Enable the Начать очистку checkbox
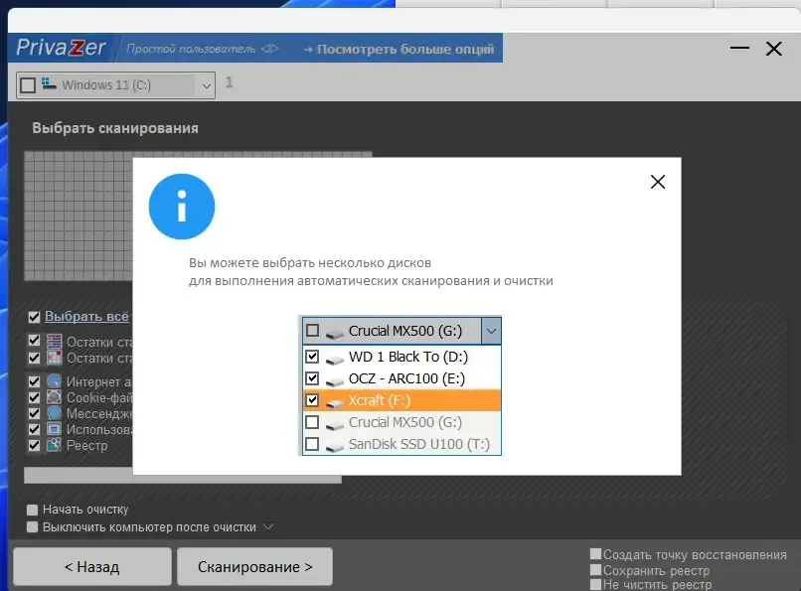The image size is (801, 591). (32, 510)
